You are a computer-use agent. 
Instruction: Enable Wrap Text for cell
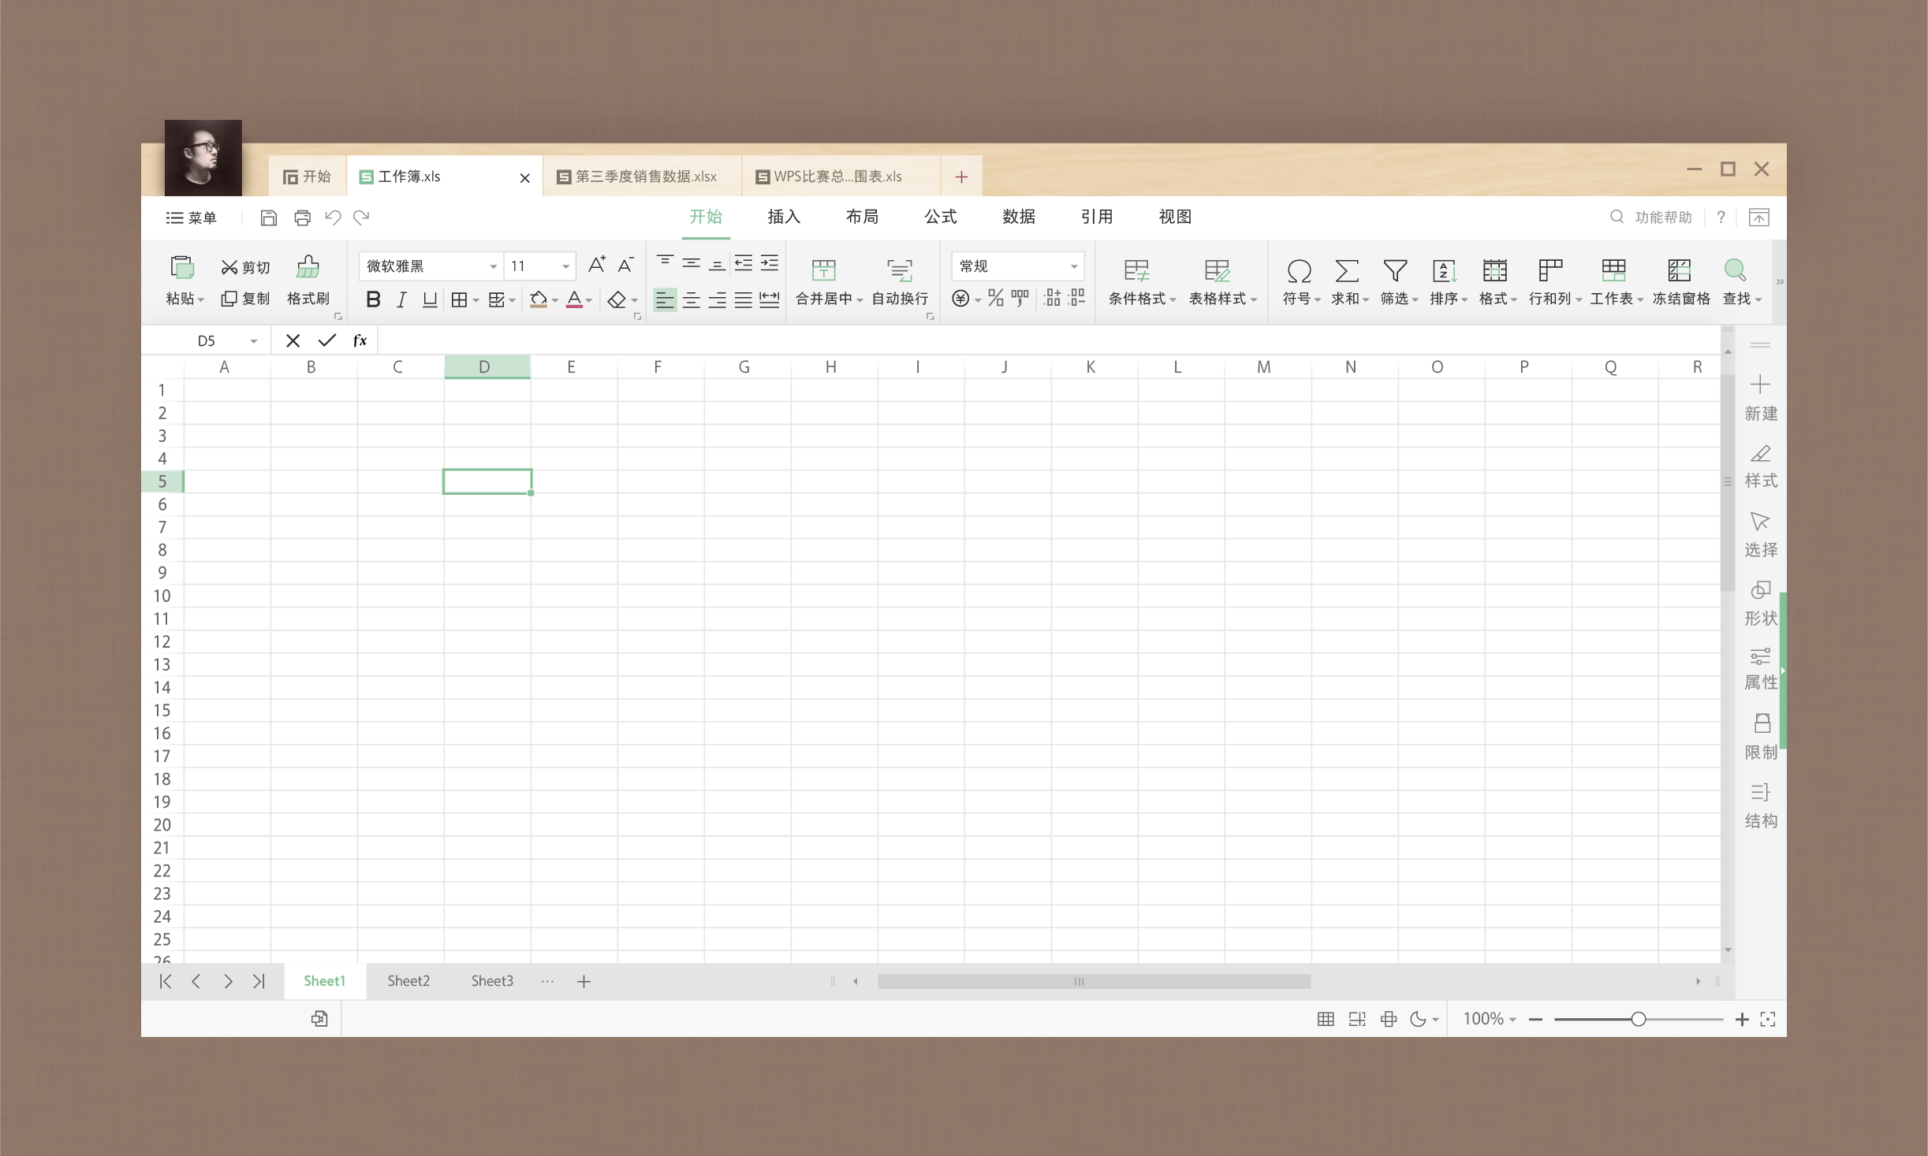(899, 270)
